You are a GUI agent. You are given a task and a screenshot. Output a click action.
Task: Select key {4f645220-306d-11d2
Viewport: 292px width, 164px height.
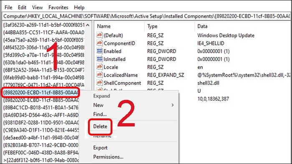(x=44, y=47)
